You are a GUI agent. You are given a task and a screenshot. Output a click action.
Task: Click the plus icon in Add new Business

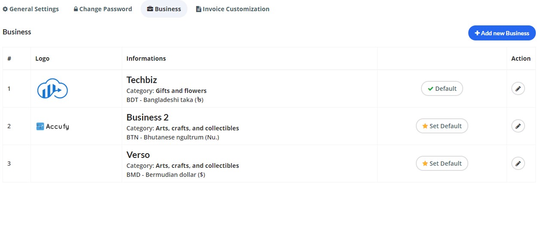477,33
